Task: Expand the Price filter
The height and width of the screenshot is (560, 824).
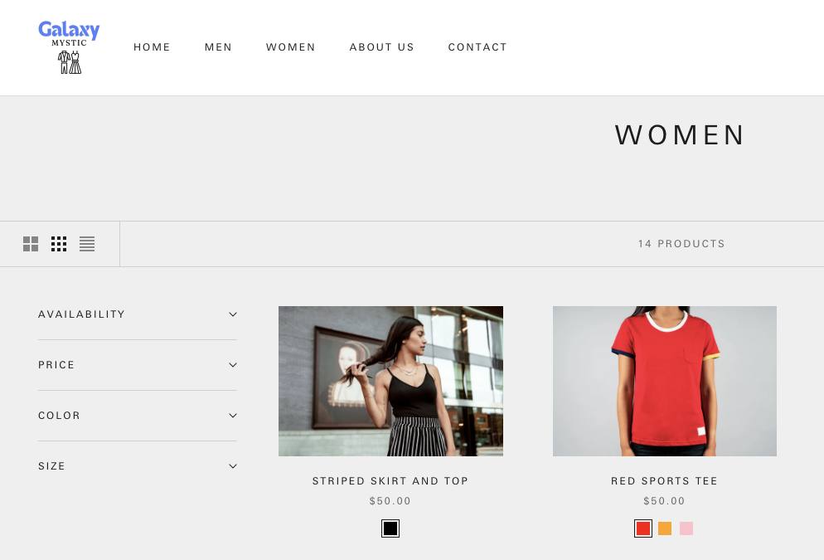Action: [x=138, y=365]
